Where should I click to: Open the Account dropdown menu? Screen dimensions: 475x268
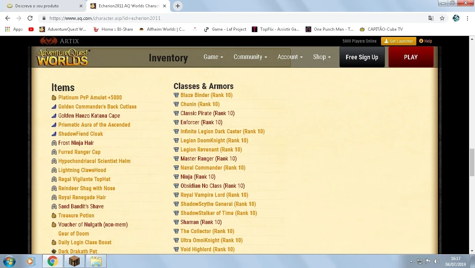click(x=290, y=57)
